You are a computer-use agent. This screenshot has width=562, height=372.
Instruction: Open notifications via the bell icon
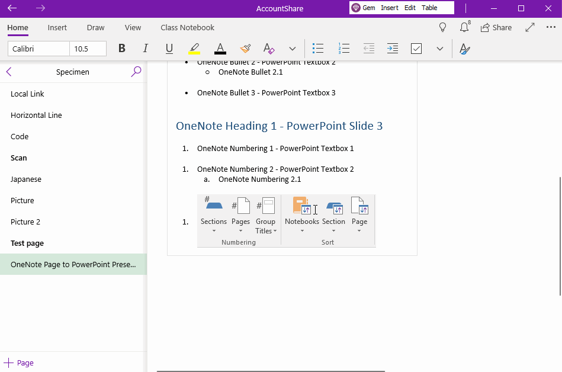[464, 27]
